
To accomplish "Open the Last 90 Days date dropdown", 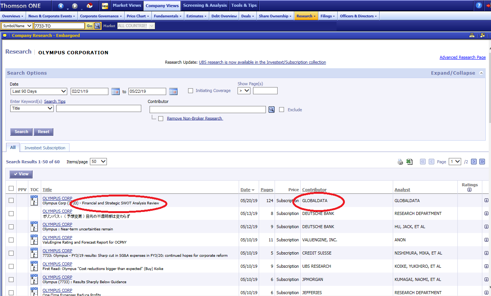I will pyautogui.click(x=39, y=91).
